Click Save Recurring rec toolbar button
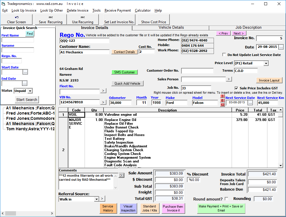This screenshot has height=217, width=286. (x=51, y=19)
